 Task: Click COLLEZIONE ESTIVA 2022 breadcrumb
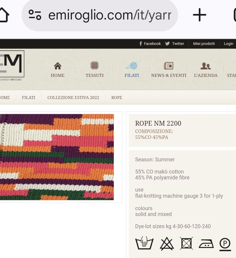pyautogui.click(x=73, y=98)
